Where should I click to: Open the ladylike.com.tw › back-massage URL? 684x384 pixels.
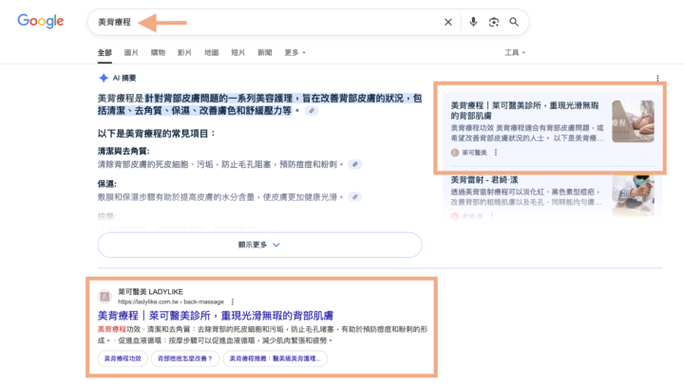point(171,302)
